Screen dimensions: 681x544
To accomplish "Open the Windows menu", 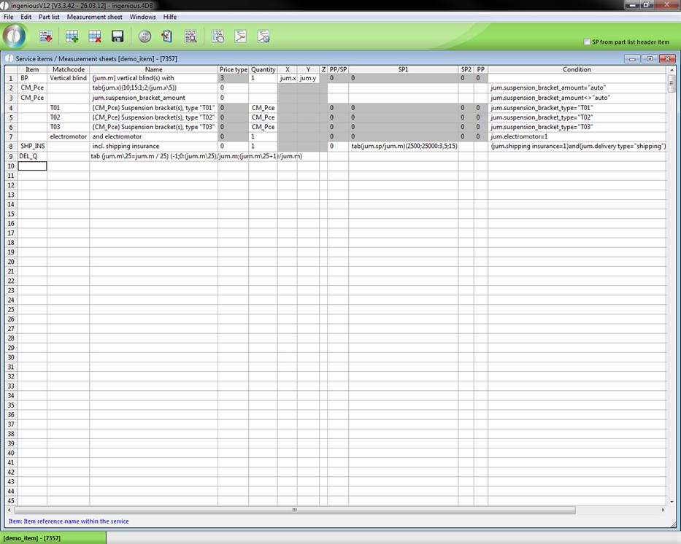I will (142, 17).
